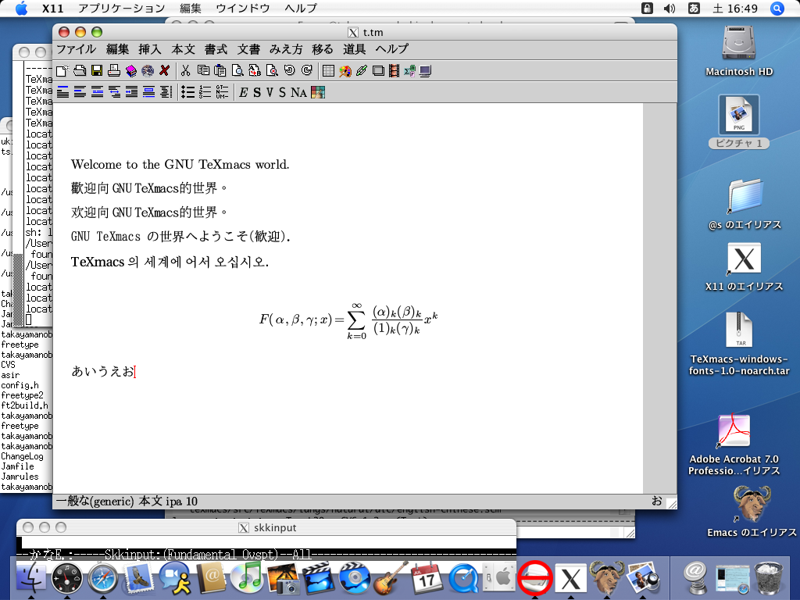Select the X11 のエイリアス desktop icon

pyautogui.click(x=744, y=266)
